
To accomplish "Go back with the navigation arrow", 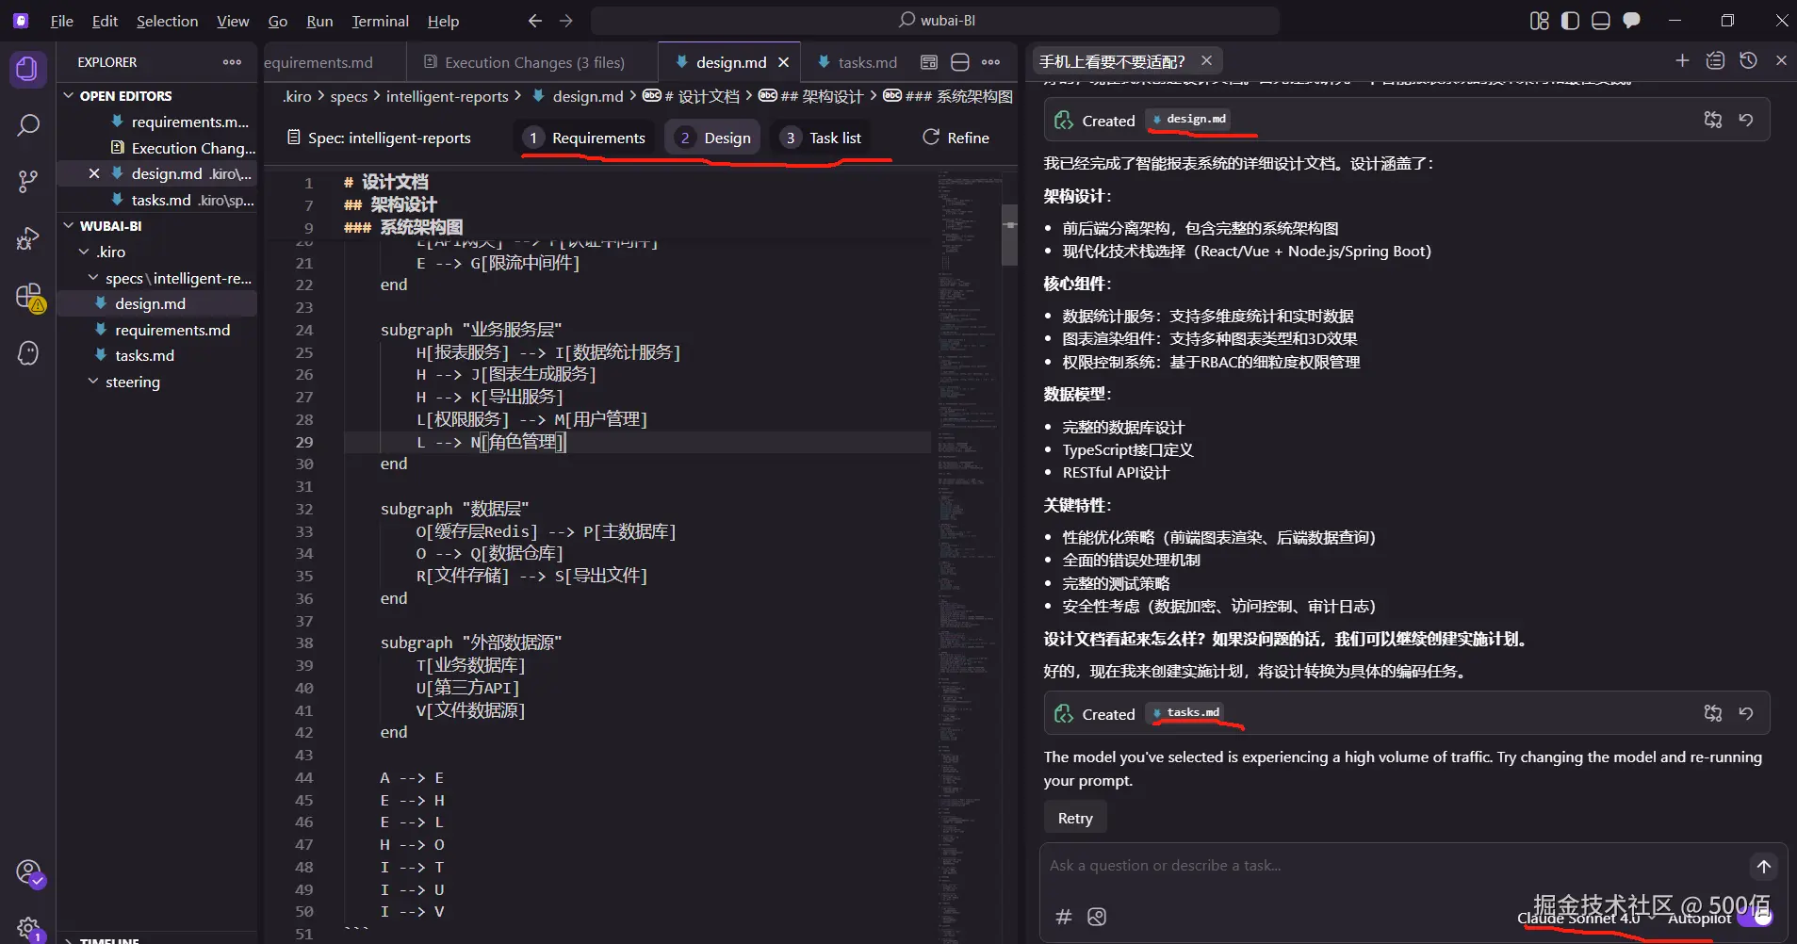I will point(535,20).
